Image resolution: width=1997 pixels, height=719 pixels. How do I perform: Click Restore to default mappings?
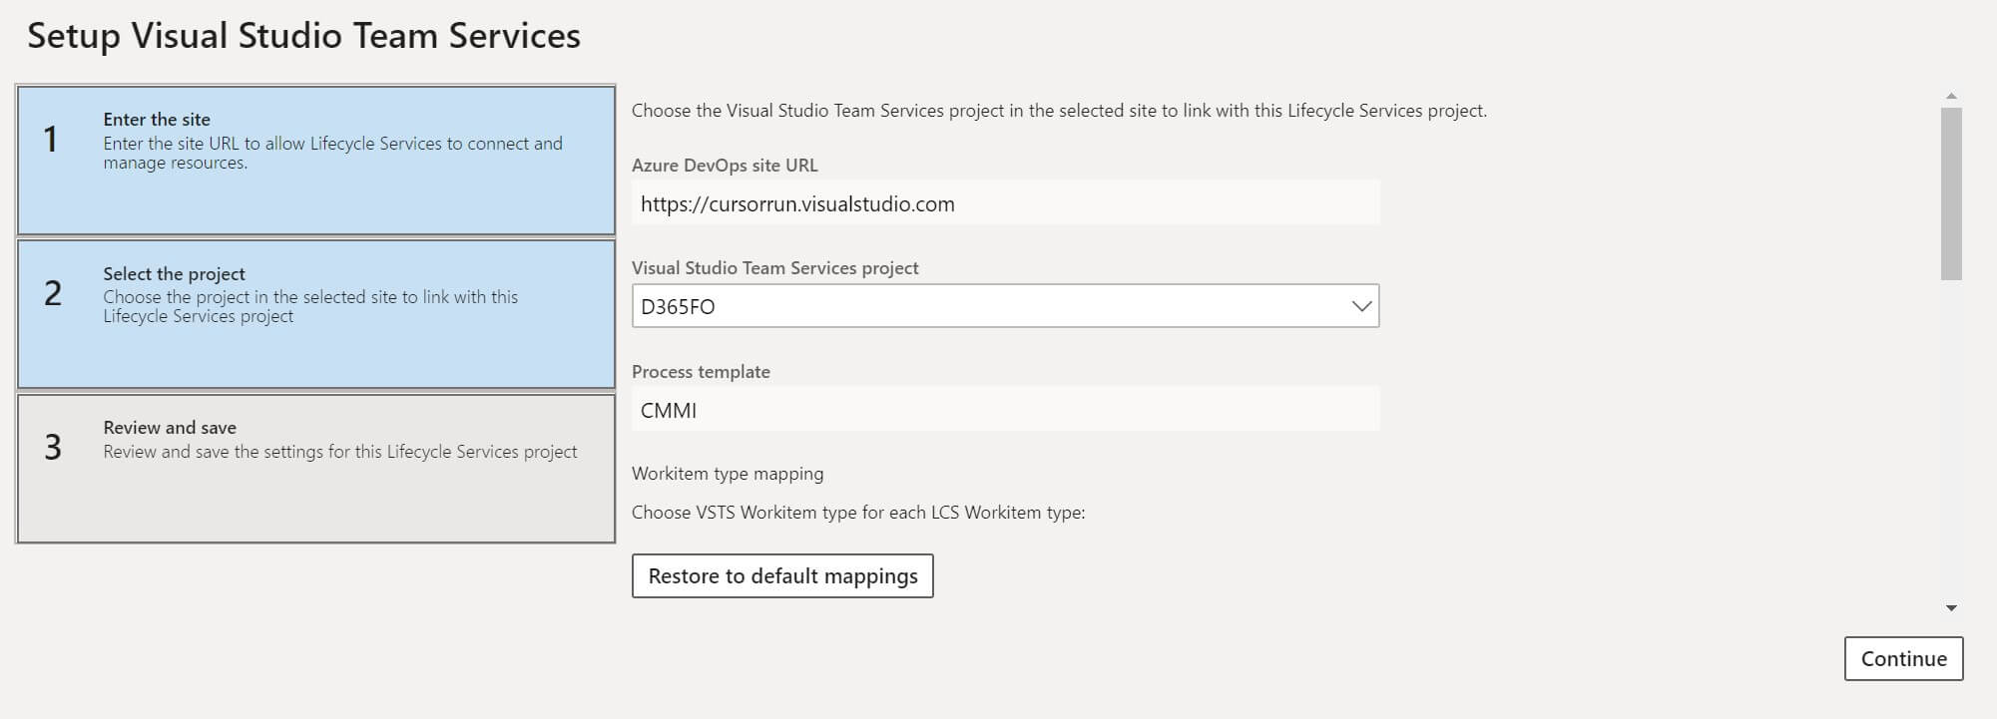[782, 576]
